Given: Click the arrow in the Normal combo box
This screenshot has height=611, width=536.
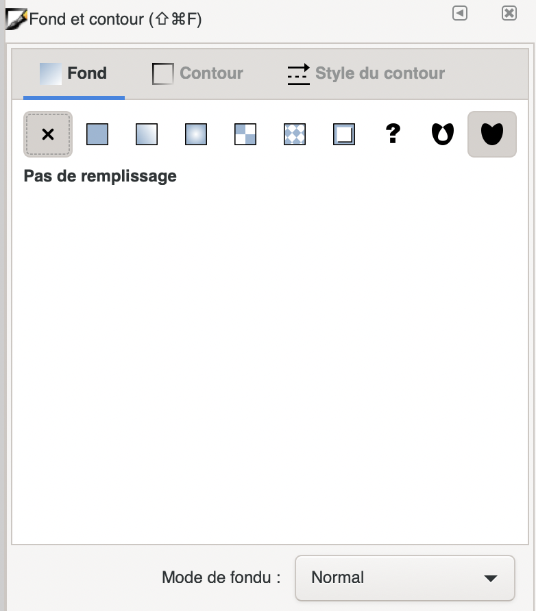Looking at the screenshot, I should [490, 578].
